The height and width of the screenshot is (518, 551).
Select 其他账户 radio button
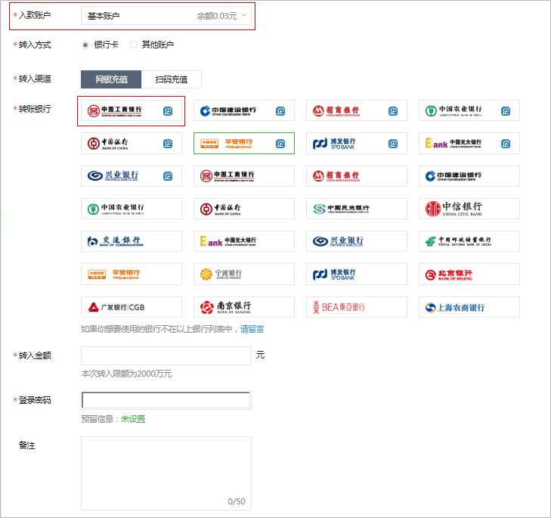(x=134, y=45)
